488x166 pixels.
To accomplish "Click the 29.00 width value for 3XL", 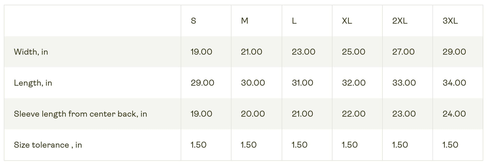I will (454, 52).
